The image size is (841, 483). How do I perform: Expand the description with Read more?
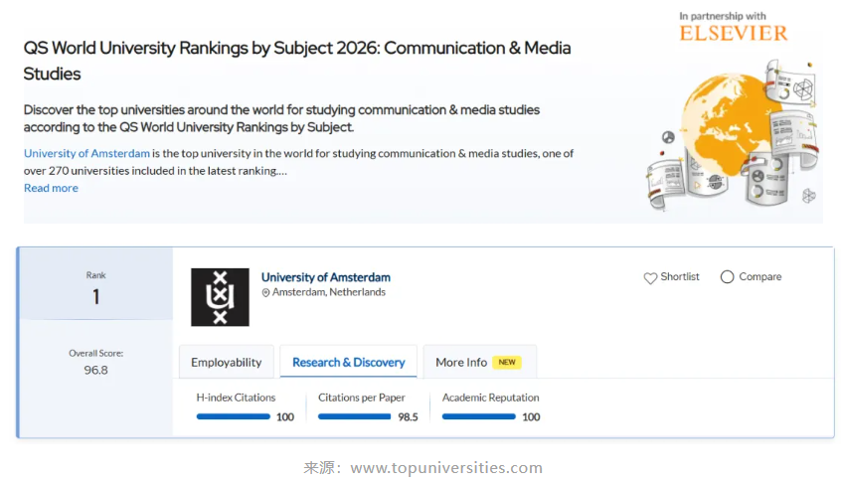[51, 189]
